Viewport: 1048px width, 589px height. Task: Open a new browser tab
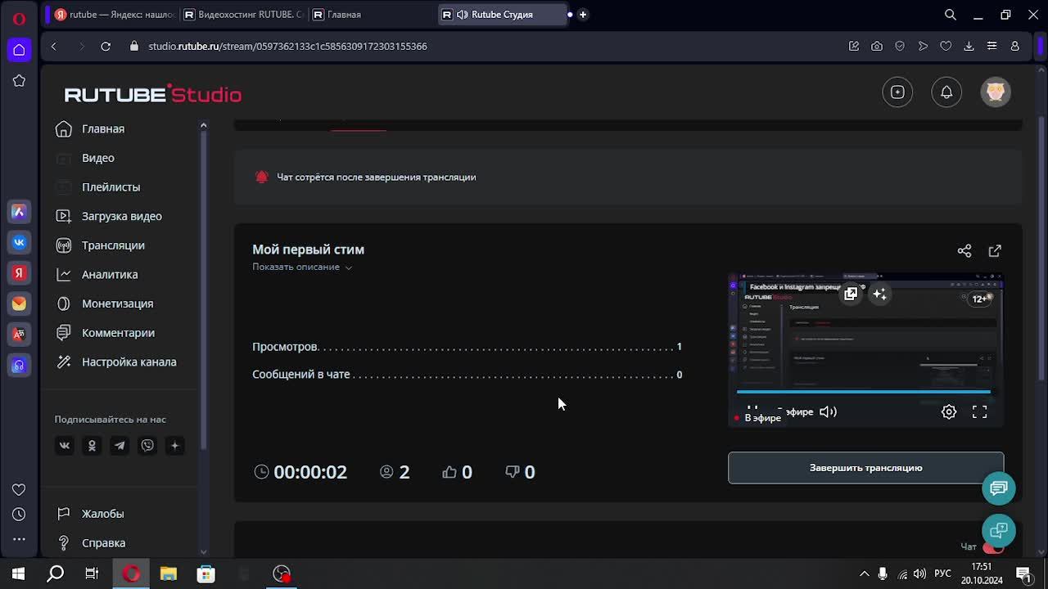pyautogui.click(x=583, y=14)
